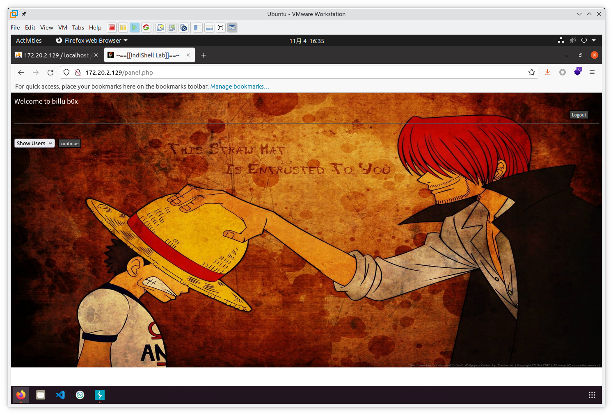Open the VMware VM menu
This screenshot has width=613, height=415.
62,27
